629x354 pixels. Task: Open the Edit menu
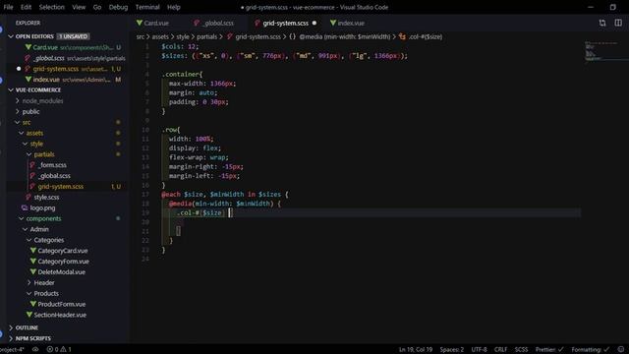click(x=26, y=7)
